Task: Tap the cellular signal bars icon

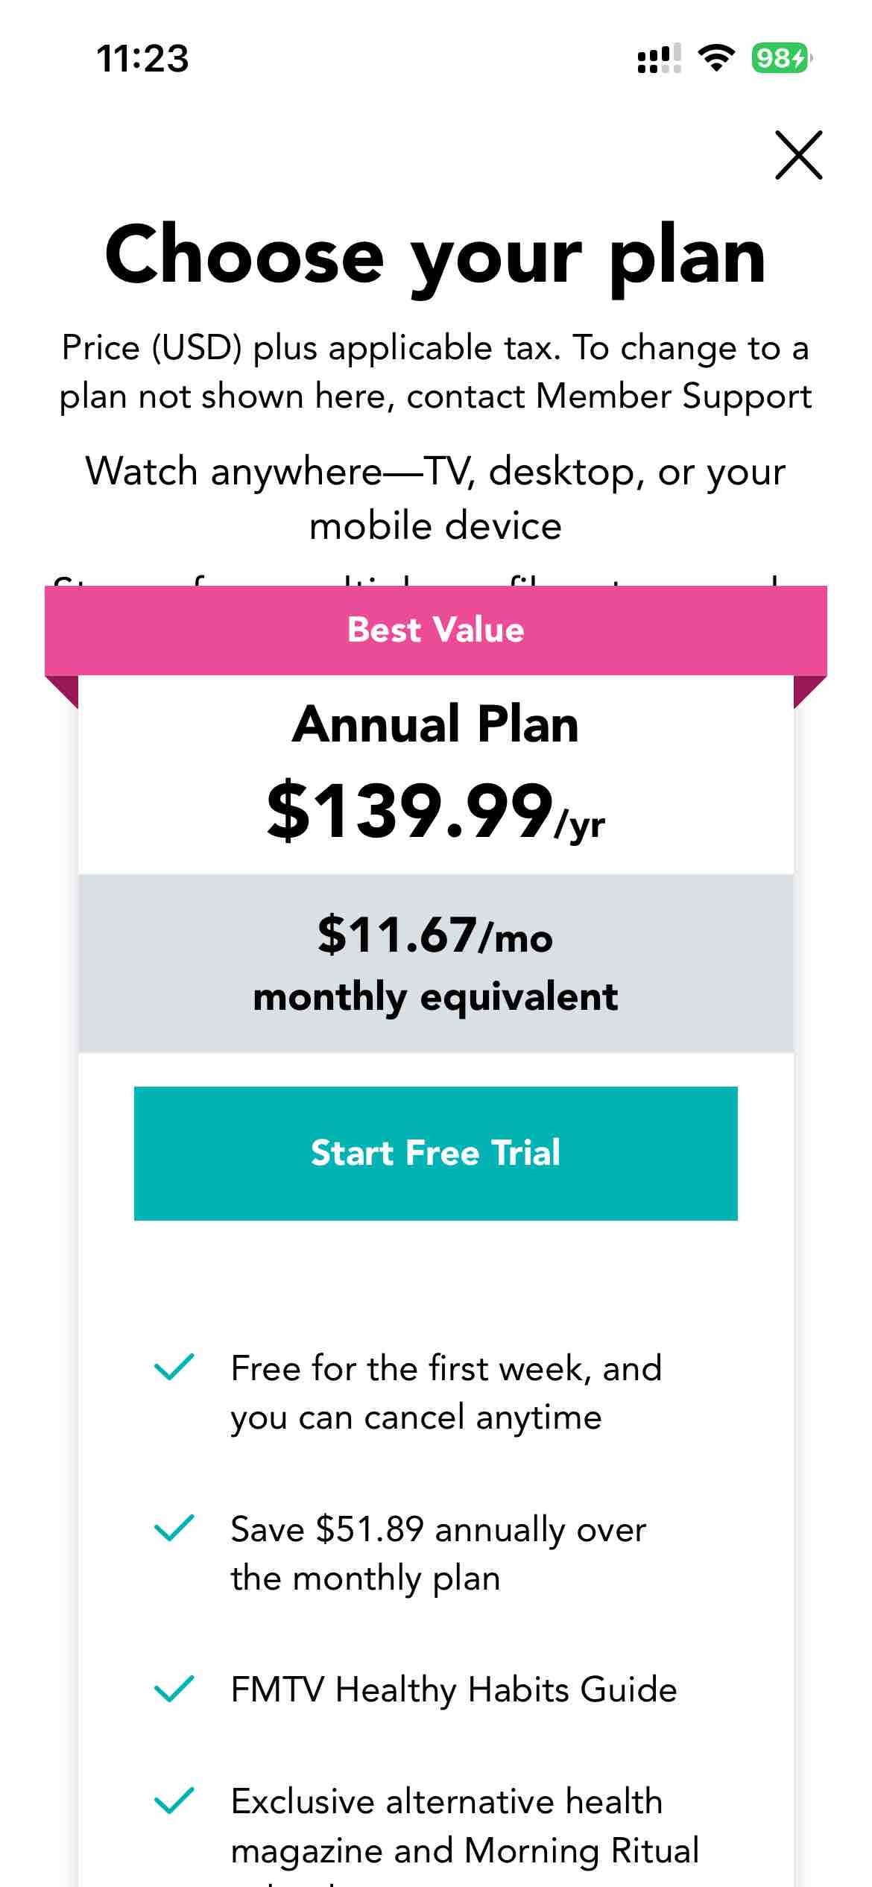Action: [x=660, y=58]
